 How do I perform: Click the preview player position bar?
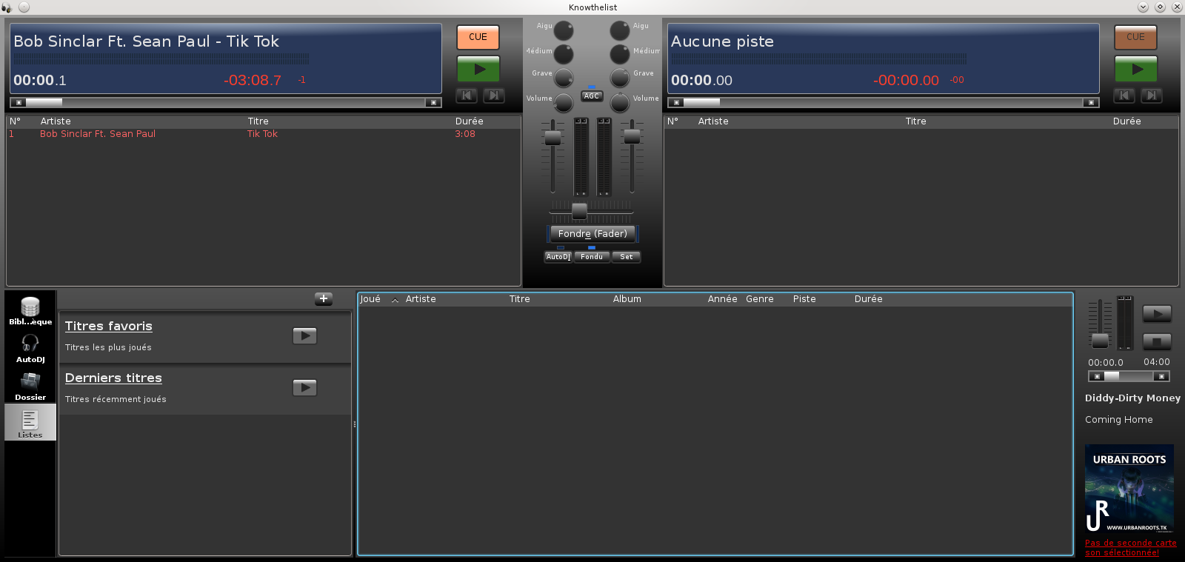click(x=1129, y=376)
